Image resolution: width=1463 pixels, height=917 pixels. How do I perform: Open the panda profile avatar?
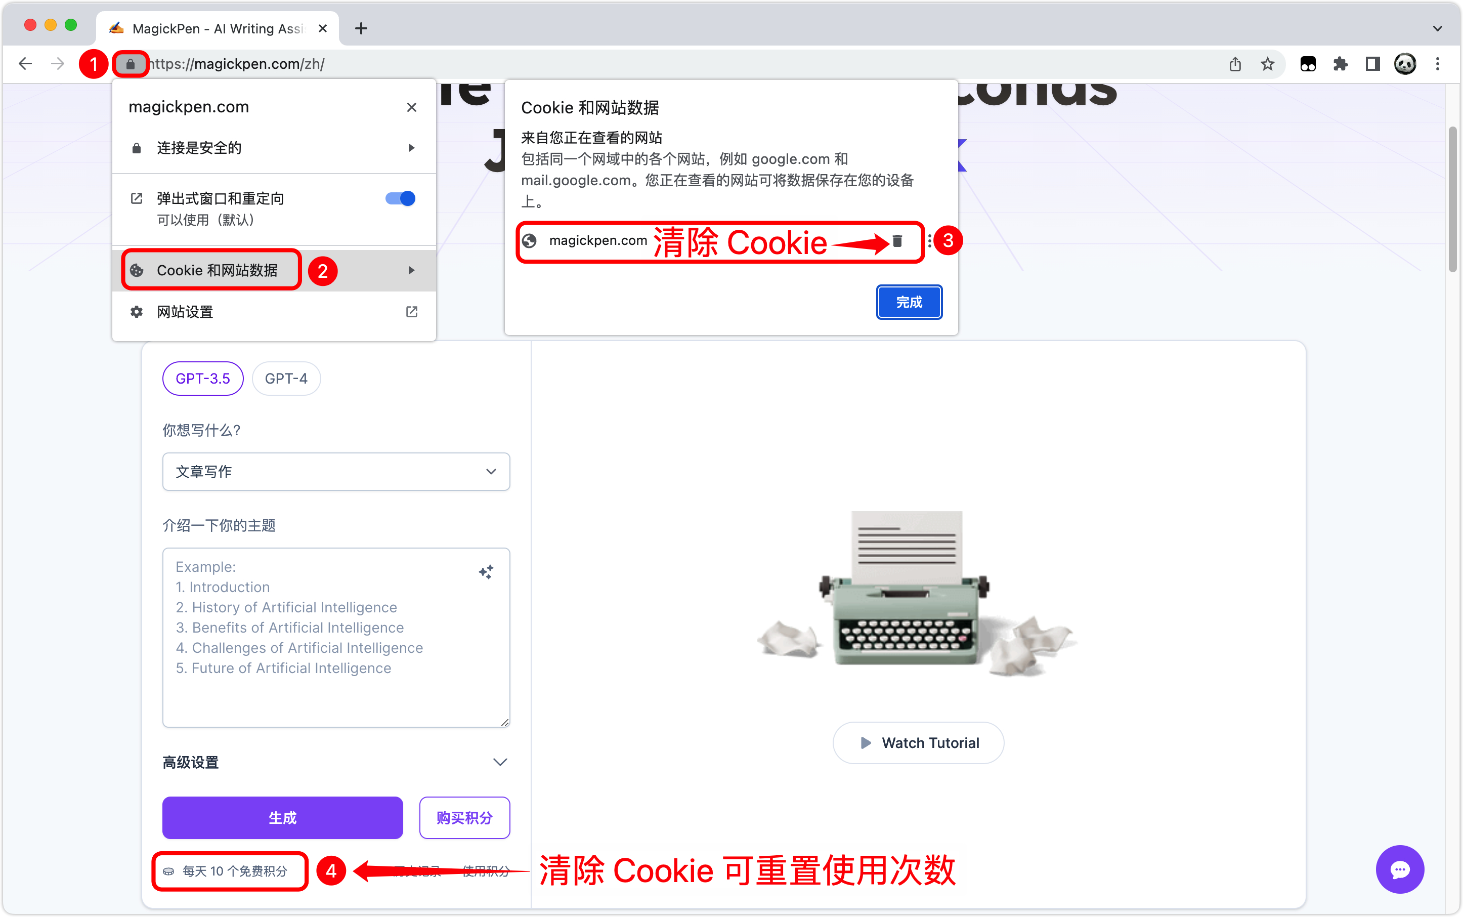click(x=1405, y=64)
